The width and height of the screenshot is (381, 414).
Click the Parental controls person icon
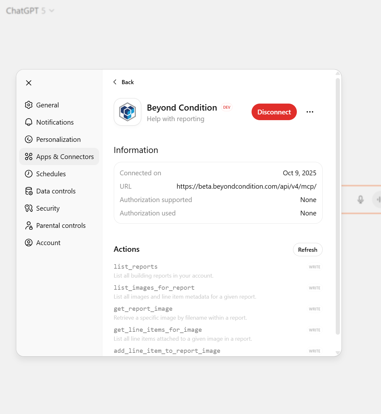click(x=29, y=225)
